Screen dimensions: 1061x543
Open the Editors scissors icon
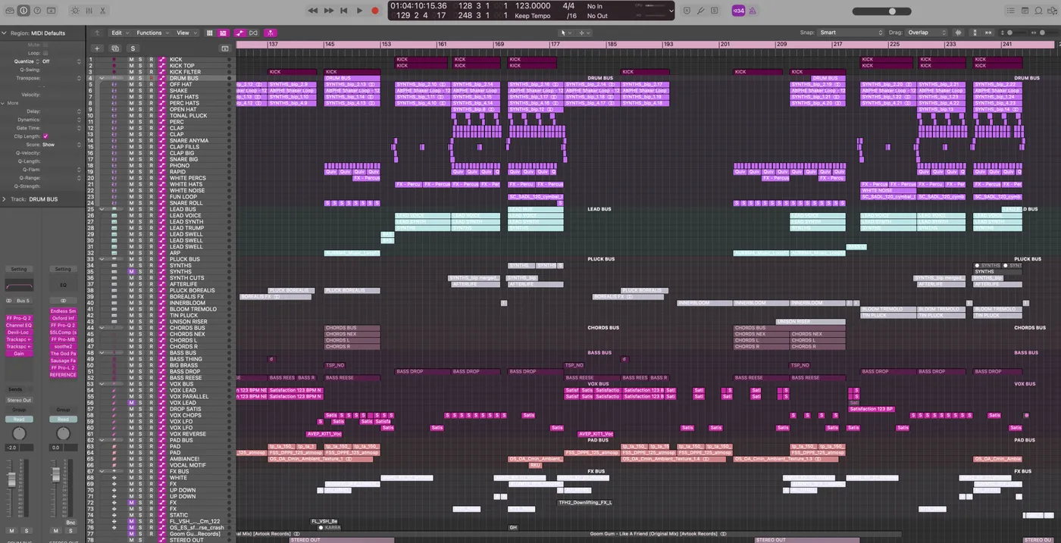(x=103, y=11)
